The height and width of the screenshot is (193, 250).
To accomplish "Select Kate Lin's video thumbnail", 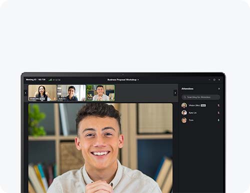I will tap(71, 93).
